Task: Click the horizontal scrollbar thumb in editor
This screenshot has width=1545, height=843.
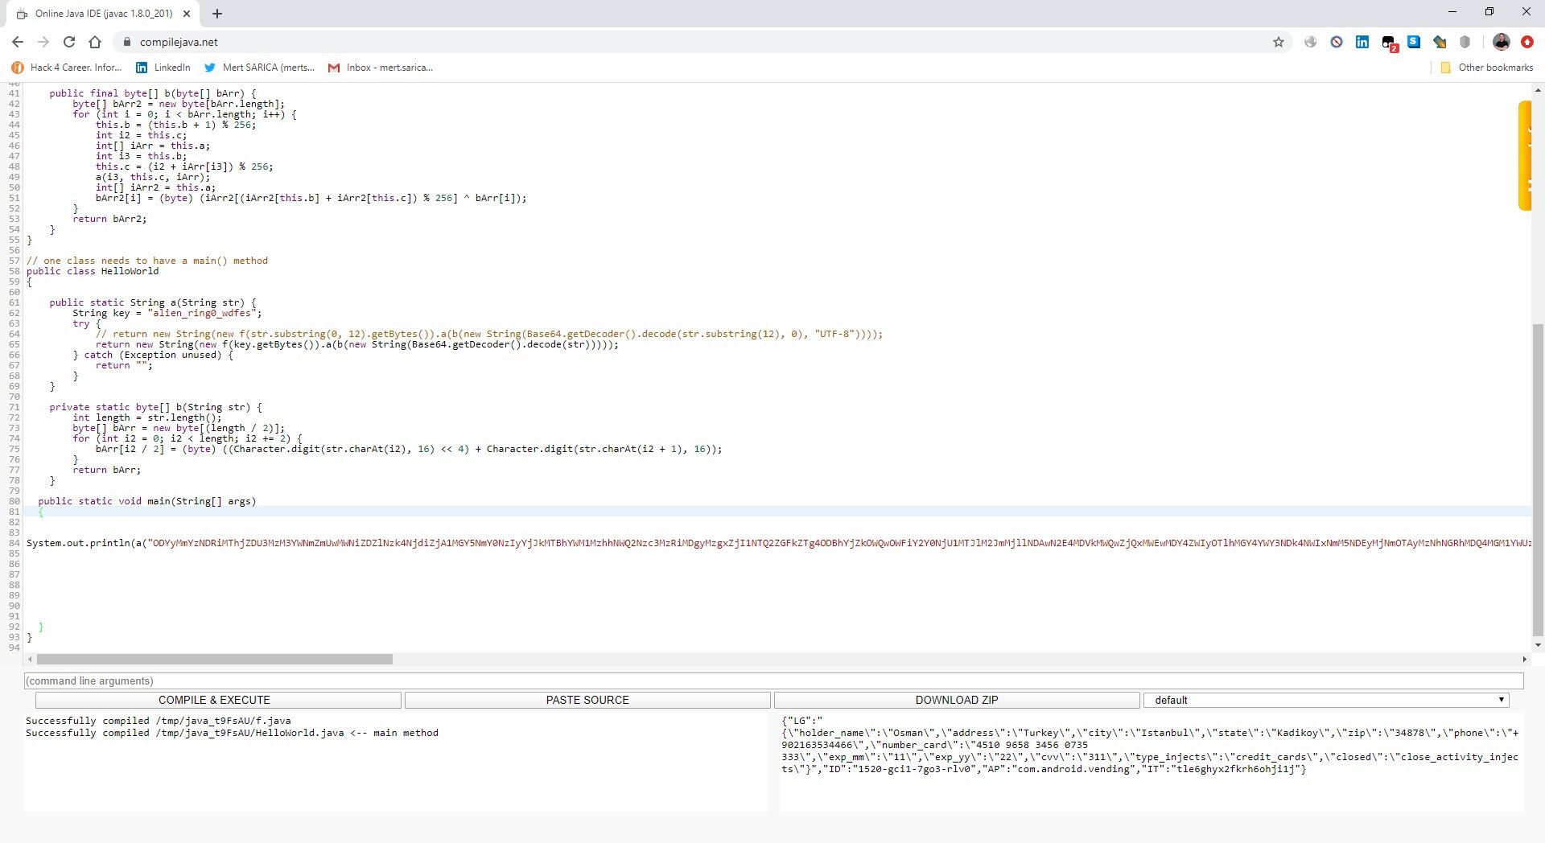Action: [215, 660]
